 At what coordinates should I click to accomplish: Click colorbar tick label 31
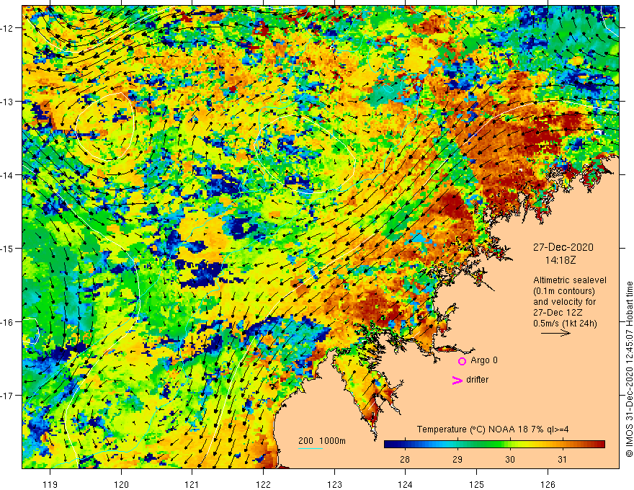point(562,459)
